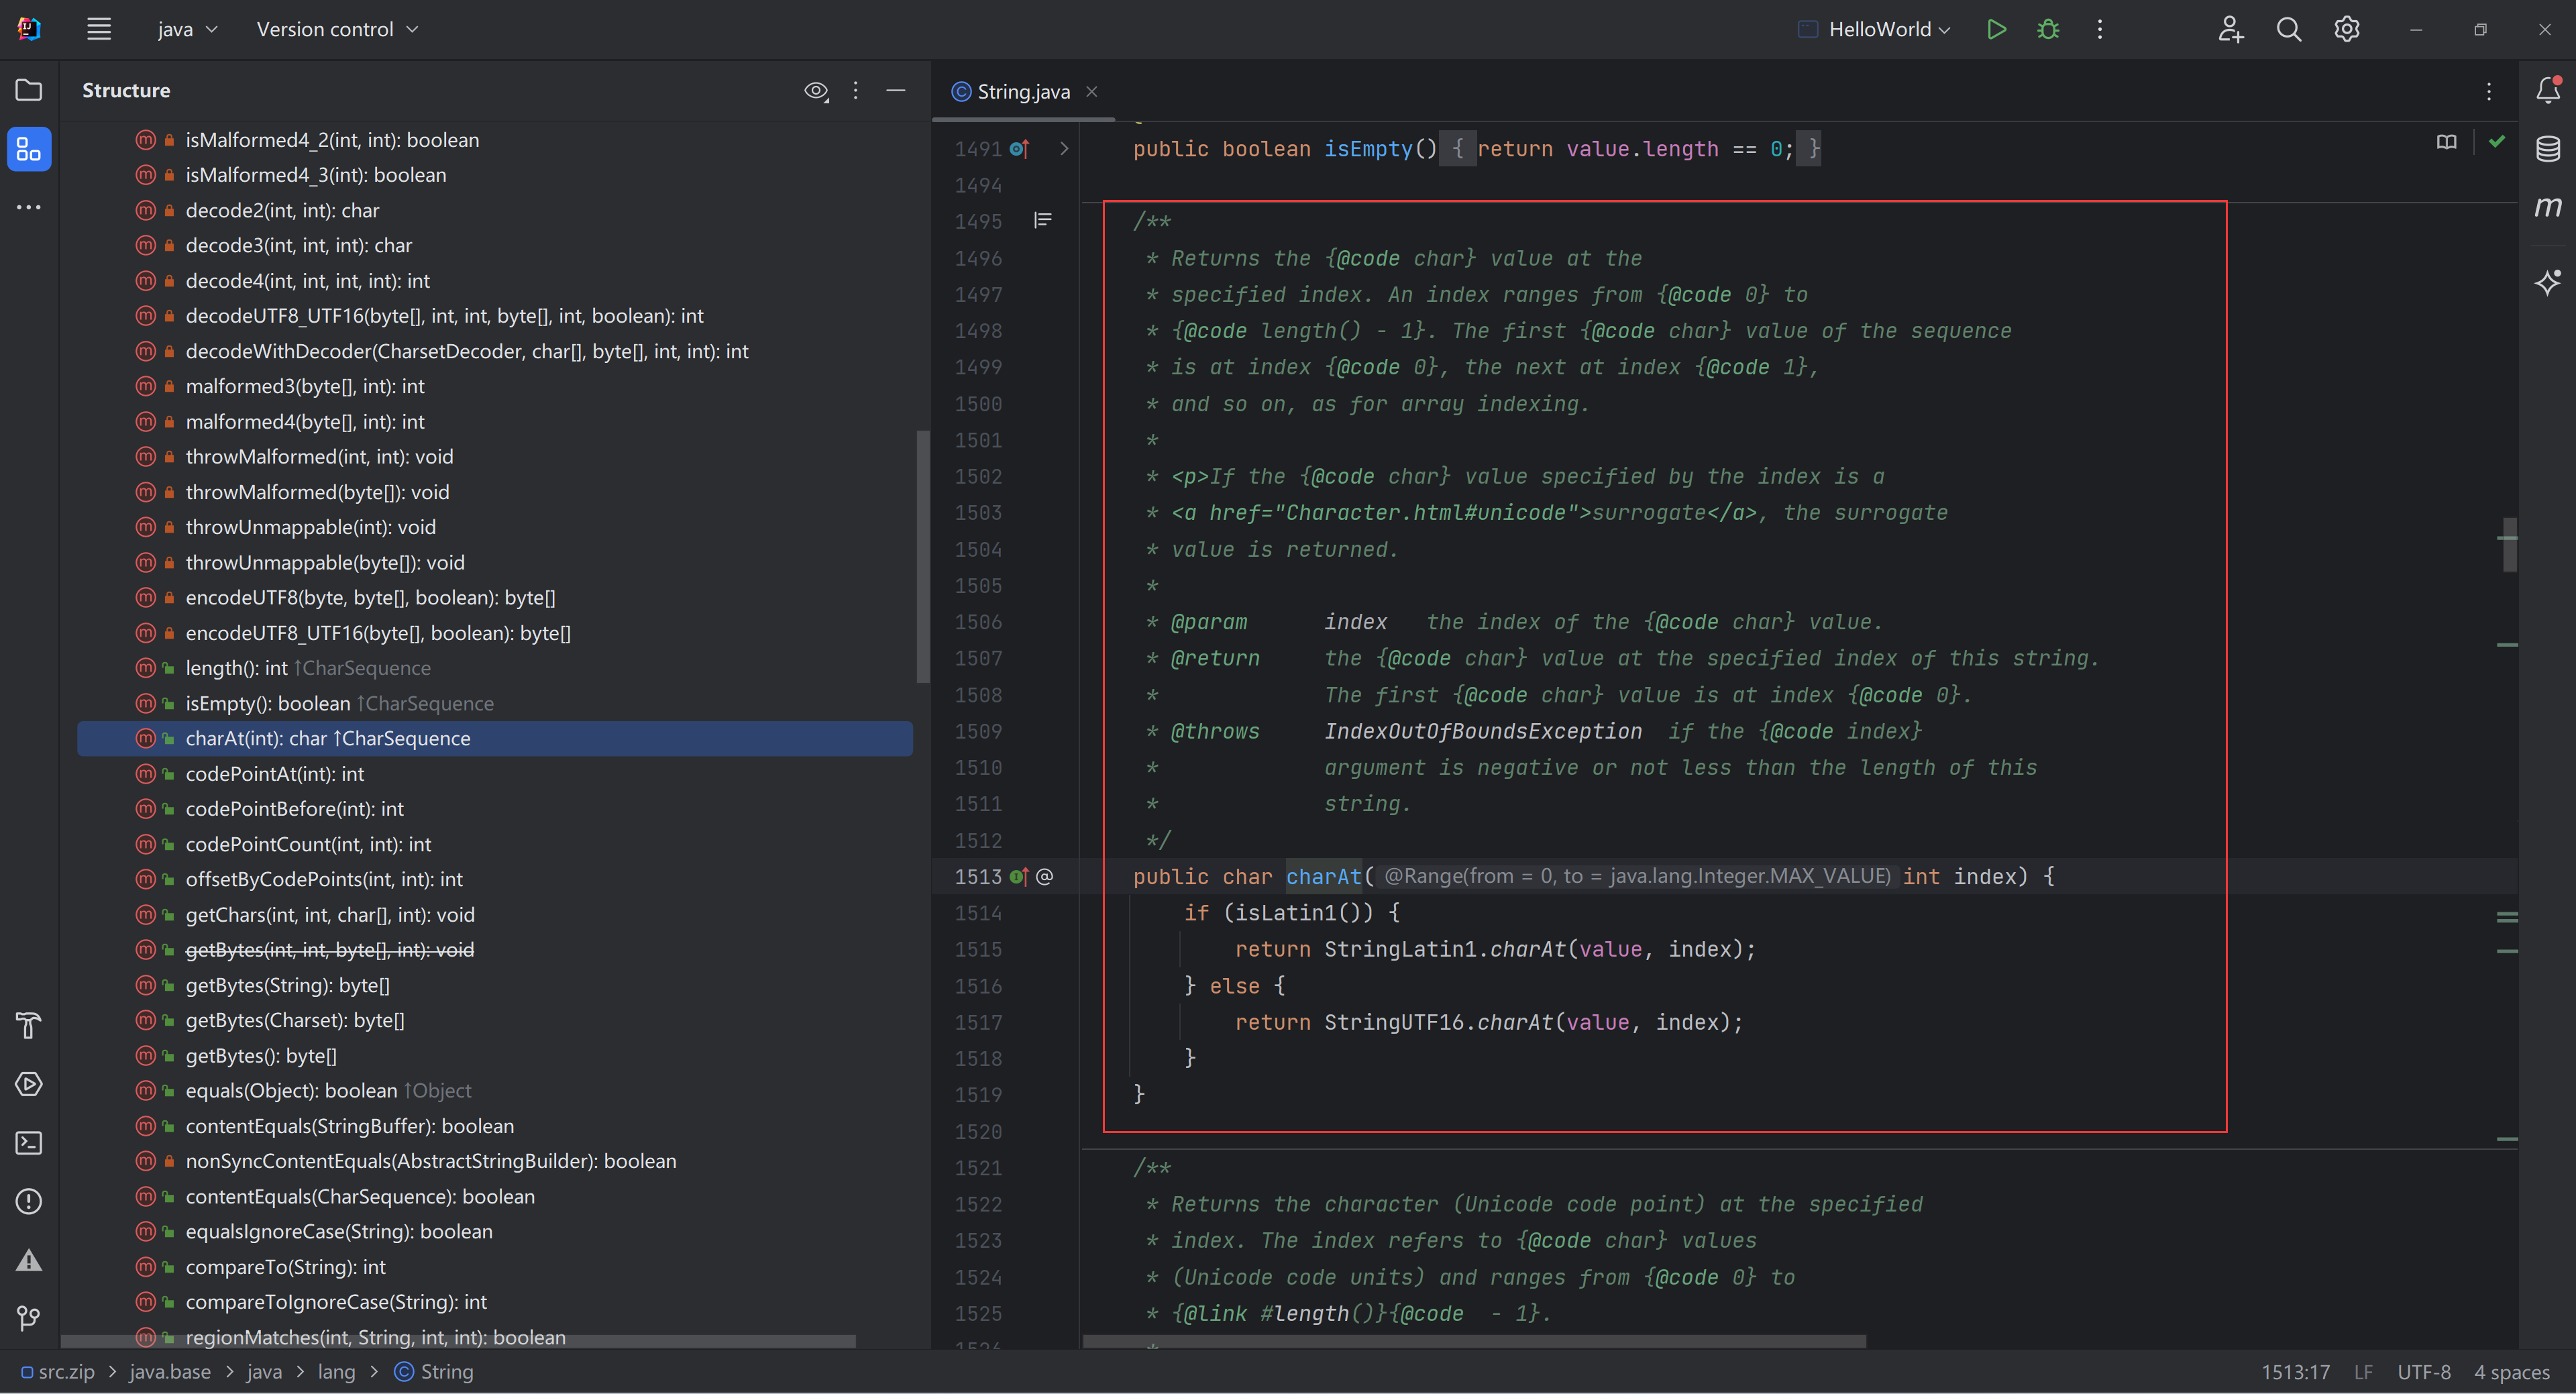Open Database tool window
The image size is (2576, 1394).
coord(2548,149)
